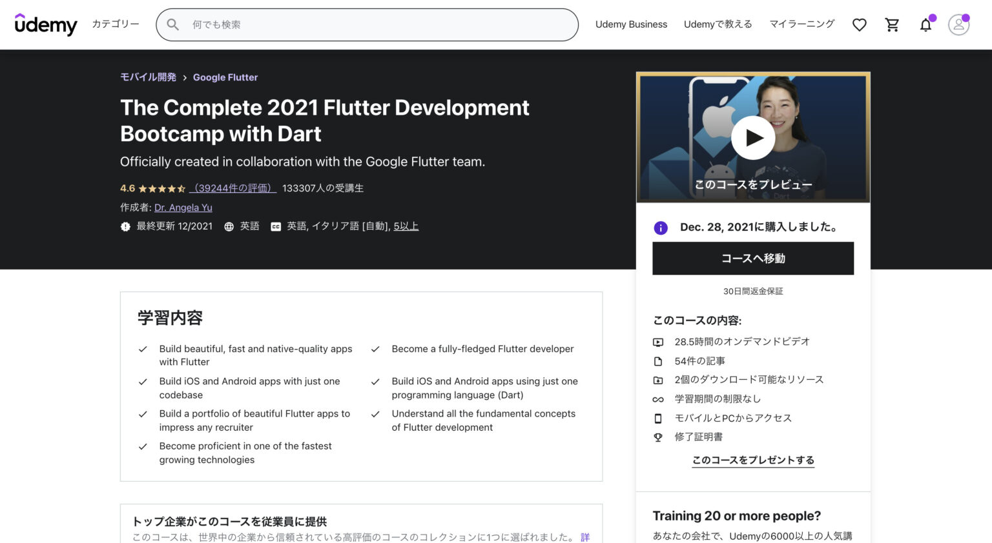Expand the 5以上 languages list

tap(406, 226)
